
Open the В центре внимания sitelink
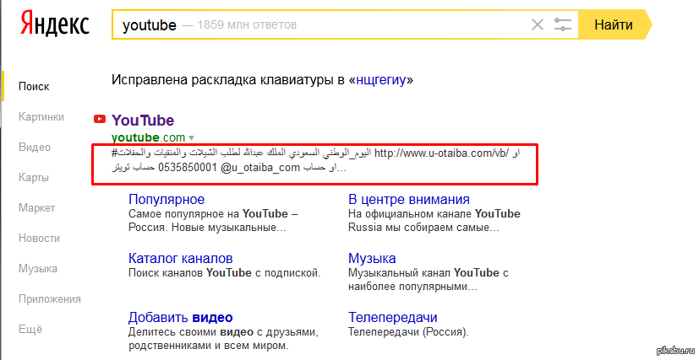(409, 200)
